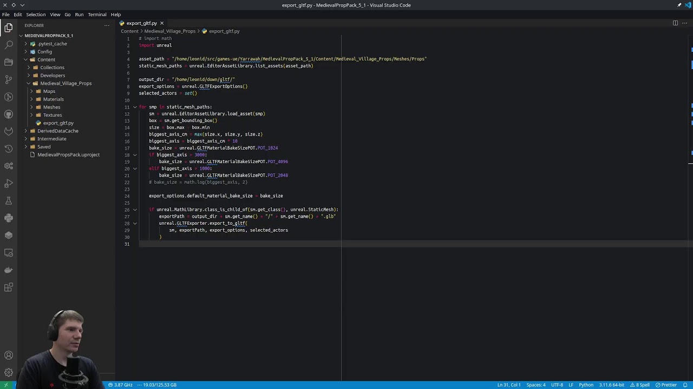
Task: Open the File menu
Action: tap(5, 15)
